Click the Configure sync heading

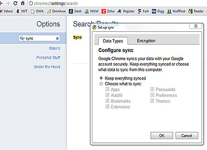(116, 50)
